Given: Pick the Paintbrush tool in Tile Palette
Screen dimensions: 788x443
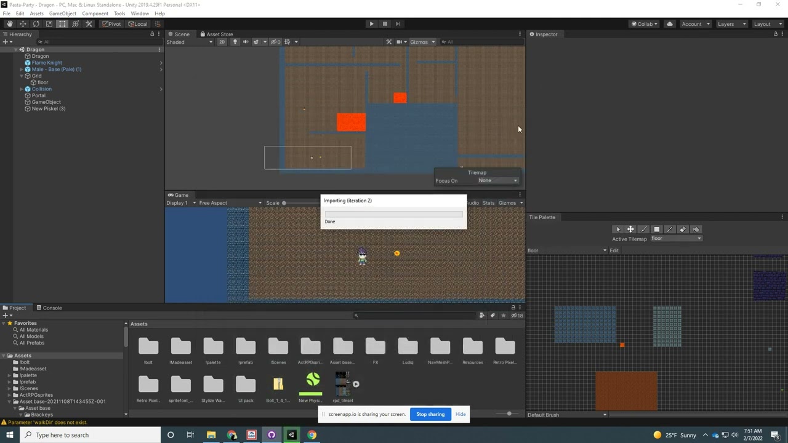Looking at the screenshot, I should (x=643, y=229).
